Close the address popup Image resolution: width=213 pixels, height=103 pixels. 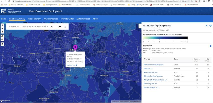pyautogui.click(x=84, y=53)
